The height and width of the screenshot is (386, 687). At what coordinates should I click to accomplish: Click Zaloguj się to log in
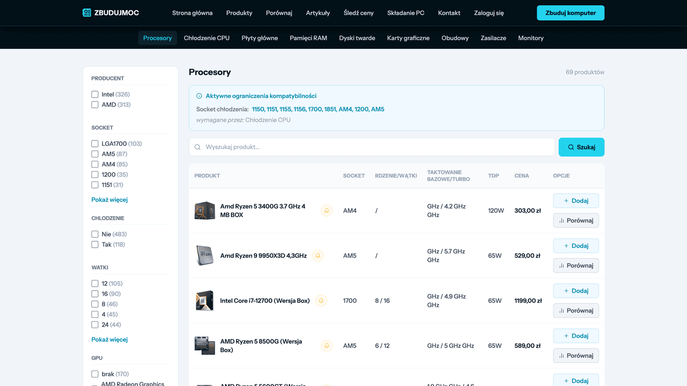pyautogui.click(x=489, y=13)
